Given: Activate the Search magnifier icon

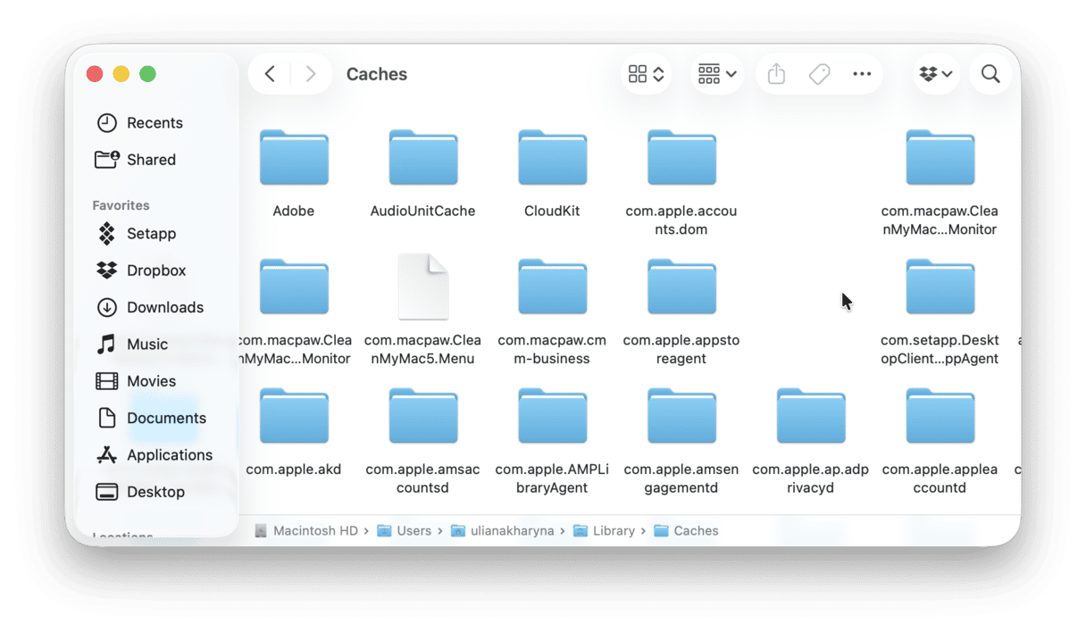Looking at the screenshot, I should coord(990,74).
